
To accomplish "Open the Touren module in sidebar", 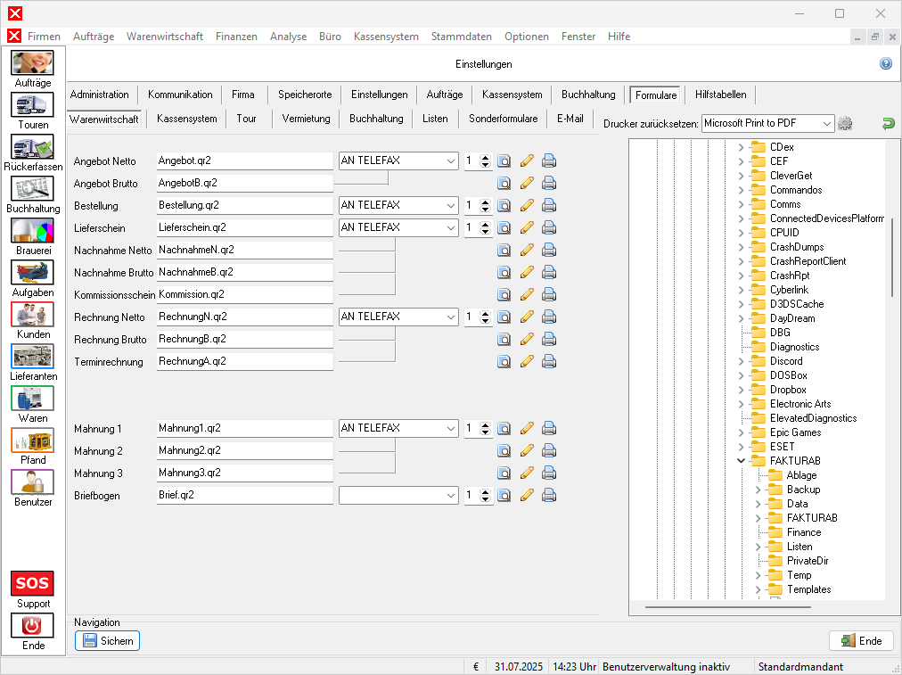I will coord(33,106).
